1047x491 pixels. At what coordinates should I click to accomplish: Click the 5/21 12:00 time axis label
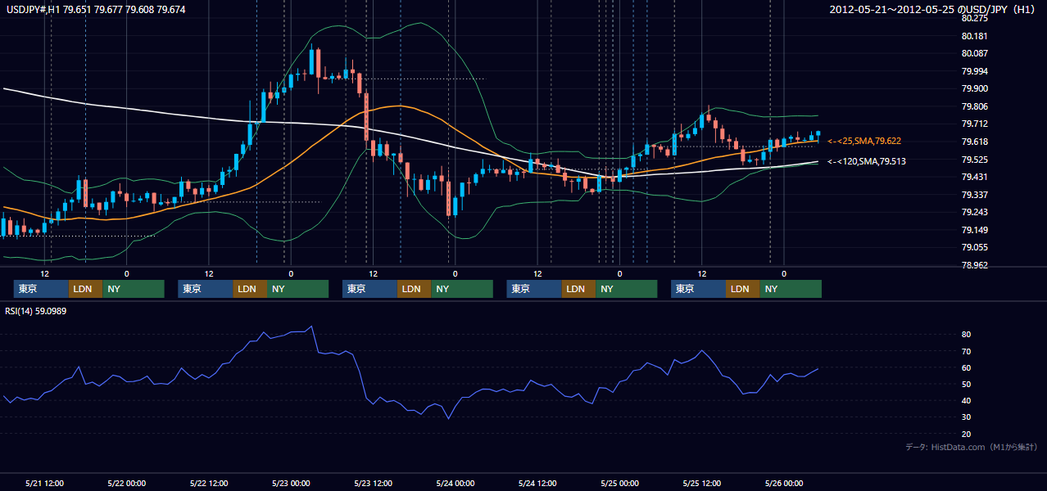[45, 483]
